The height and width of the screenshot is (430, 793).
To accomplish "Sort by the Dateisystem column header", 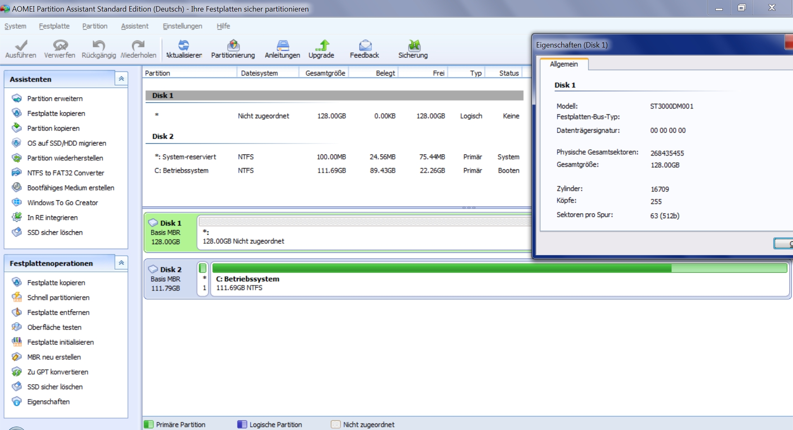I will coord(268,73).
